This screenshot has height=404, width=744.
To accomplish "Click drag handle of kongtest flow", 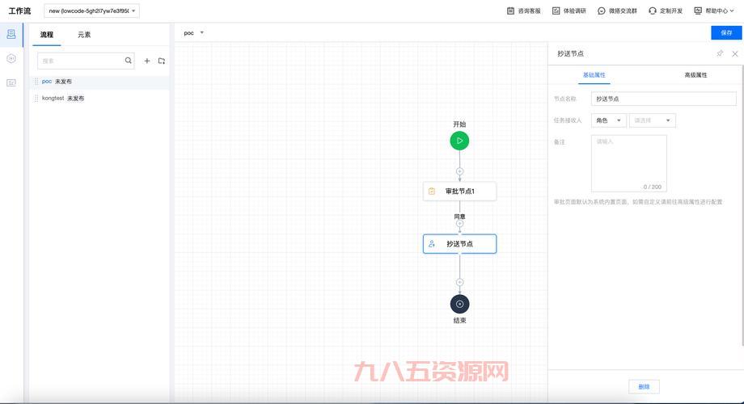I will (36, 98).
